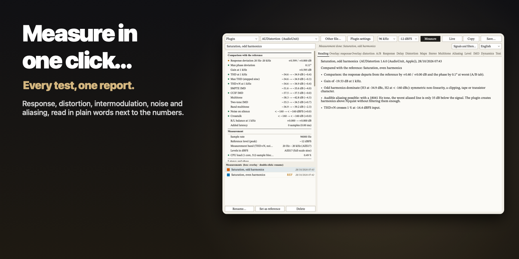Click the 'THD at 1 kHz' row
The height and width of the screenshot is (259, 519).
click(270, 74)
